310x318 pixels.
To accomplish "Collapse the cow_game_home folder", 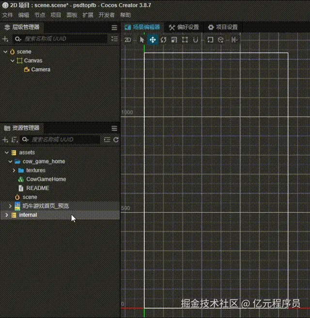I will tap(10, 161).
